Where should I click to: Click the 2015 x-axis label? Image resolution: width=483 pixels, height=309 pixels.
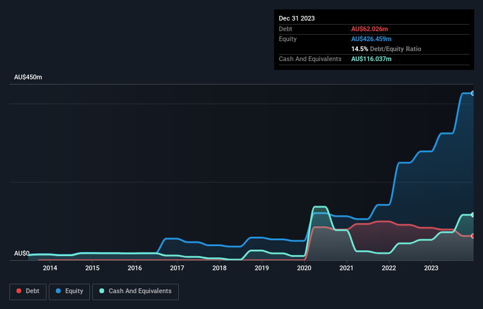[92, 268]
